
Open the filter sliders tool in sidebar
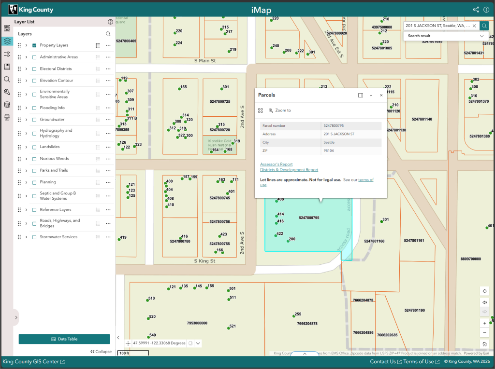[x=7, y=54]
